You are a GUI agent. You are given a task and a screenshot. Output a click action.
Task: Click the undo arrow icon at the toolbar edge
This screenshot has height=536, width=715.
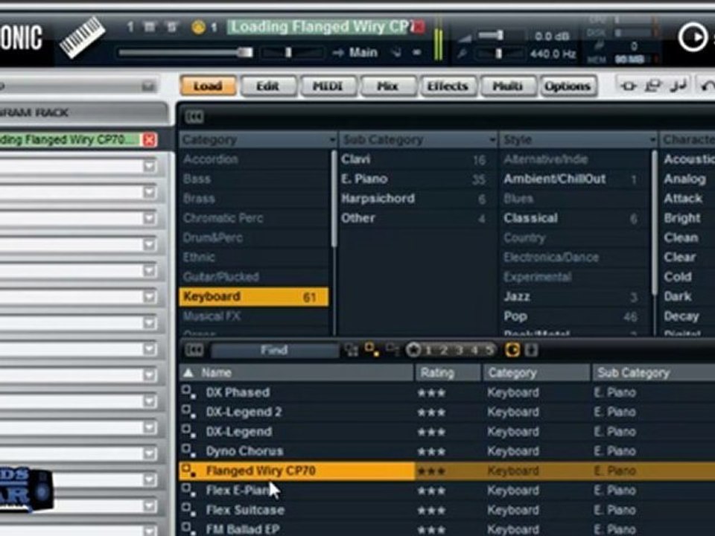click(708, 85)
